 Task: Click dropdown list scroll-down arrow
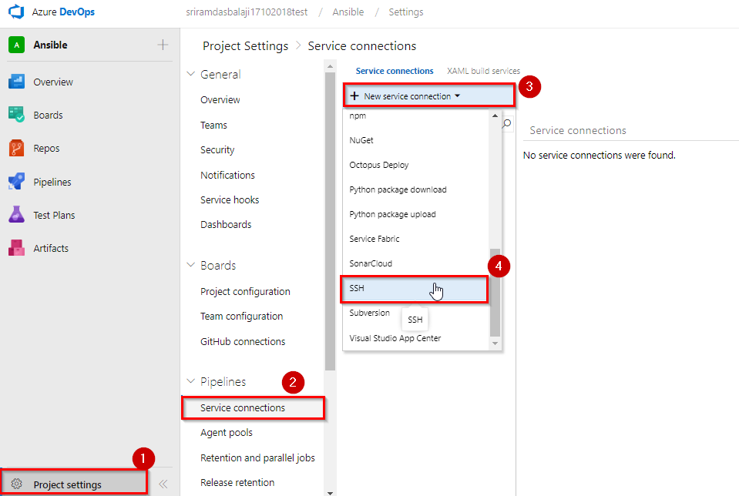[495, 344]
